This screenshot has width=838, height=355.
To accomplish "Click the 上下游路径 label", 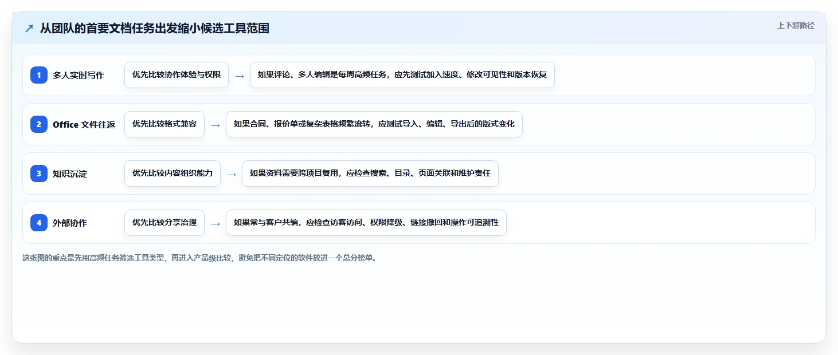I will 796,25.
